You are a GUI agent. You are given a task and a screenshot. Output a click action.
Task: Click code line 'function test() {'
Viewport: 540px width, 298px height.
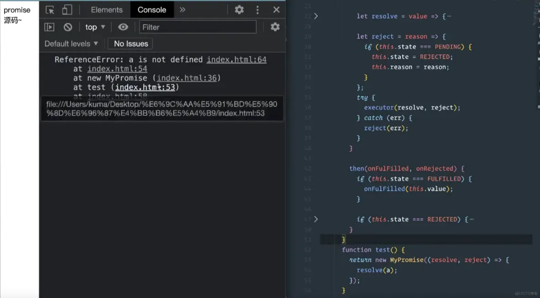tap(374, 250)
